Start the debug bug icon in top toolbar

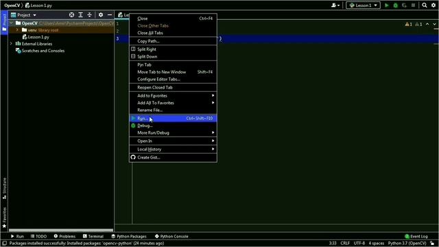click(395, 5)
